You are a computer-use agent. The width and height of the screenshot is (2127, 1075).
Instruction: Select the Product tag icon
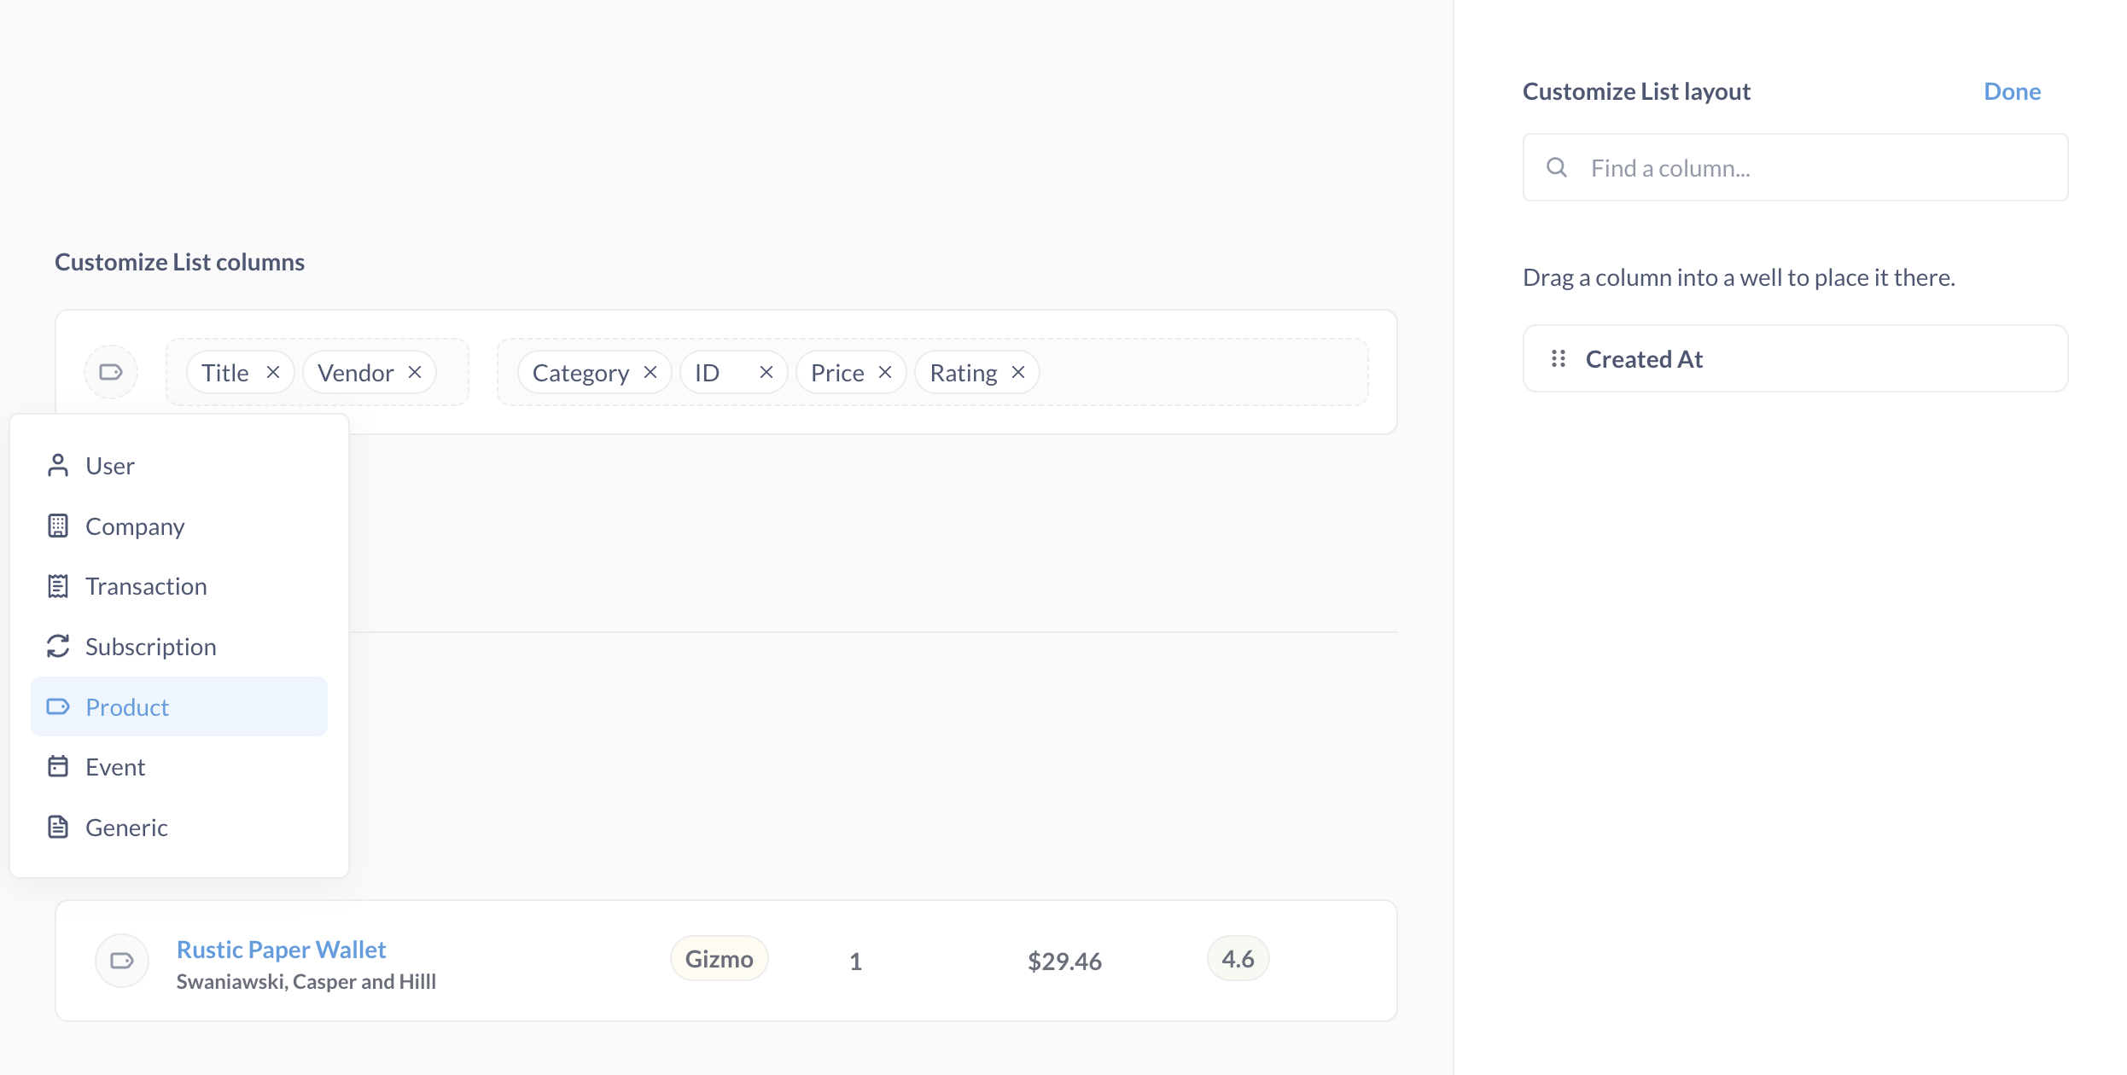point(58,706)
